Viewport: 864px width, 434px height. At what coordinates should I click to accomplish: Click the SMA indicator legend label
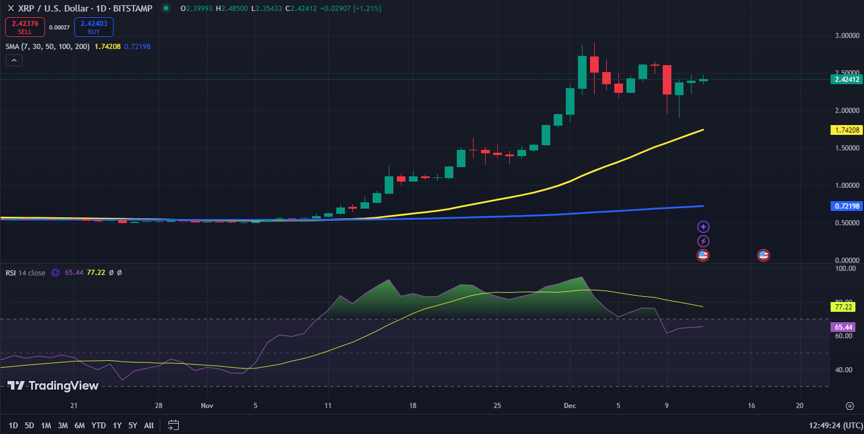(47, 46)
